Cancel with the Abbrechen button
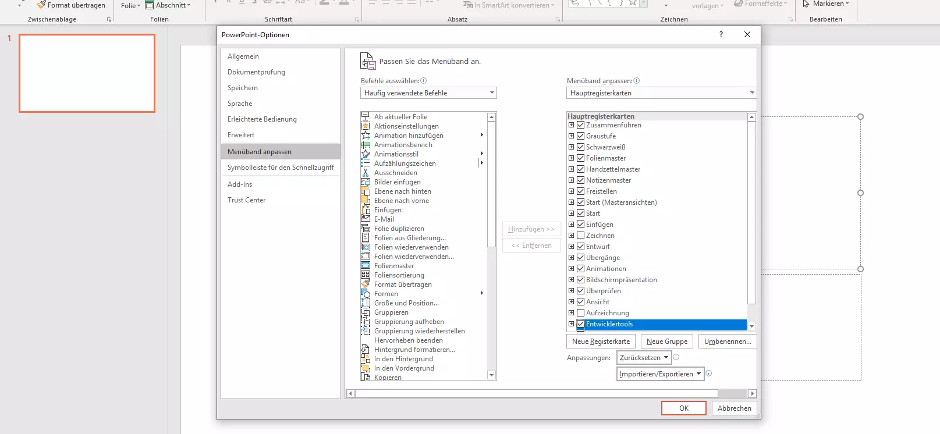Screen dimensions: 940x434 [734, 408]
